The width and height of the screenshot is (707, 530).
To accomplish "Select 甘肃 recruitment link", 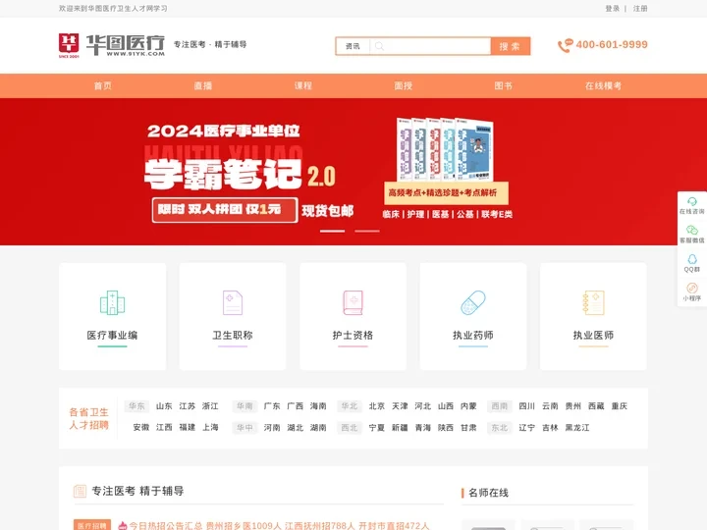I will (x=469, y=427).
